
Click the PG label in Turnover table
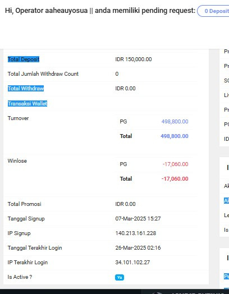pos(123,122)
